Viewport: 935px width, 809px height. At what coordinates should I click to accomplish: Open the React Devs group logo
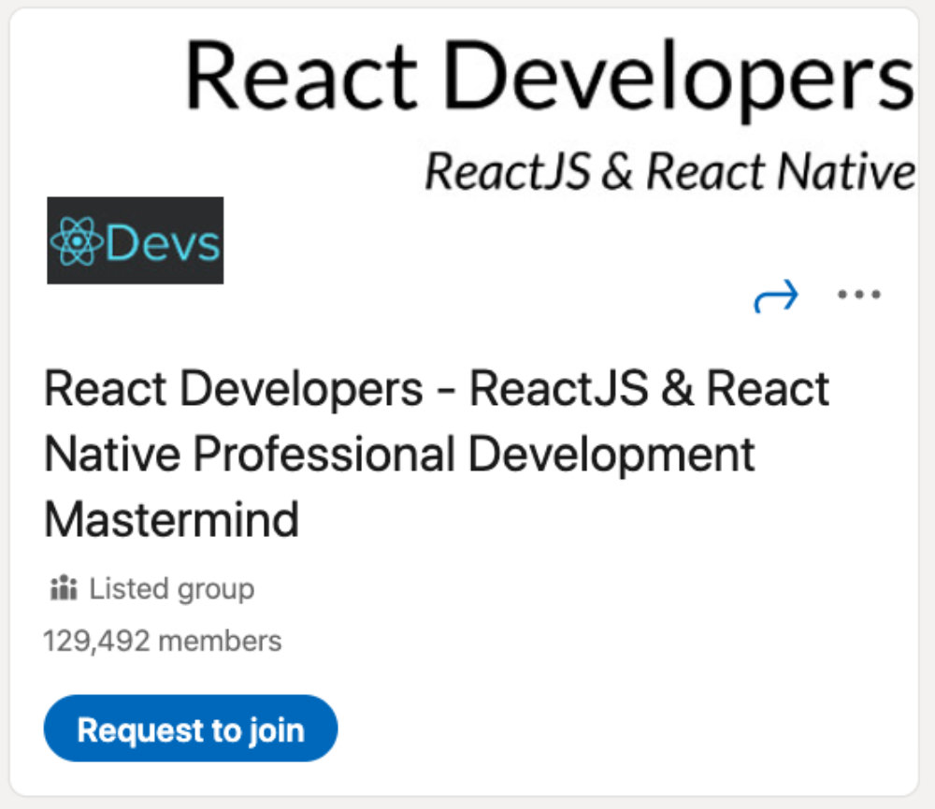click(x=136, y=240)
